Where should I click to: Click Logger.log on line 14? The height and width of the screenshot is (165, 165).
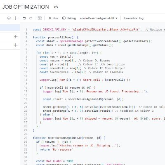(x=48, y=80)
